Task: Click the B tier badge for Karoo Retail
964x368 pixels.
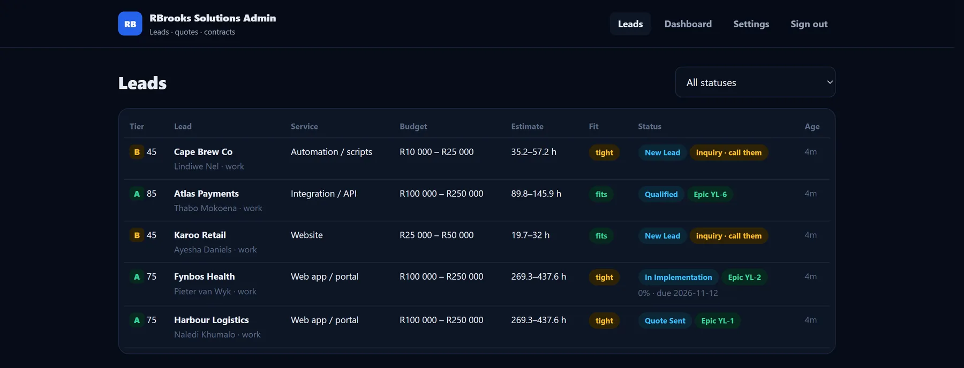Action: click(137, 235)
